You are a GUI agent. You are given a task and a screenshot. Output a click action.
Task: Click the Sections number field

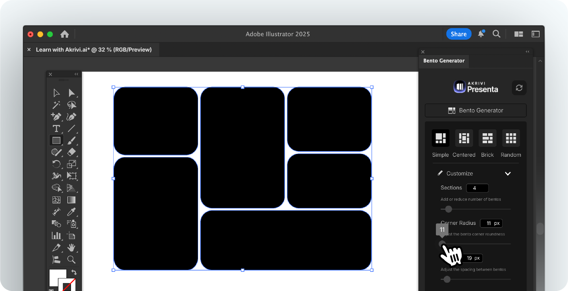(x=477, y=188)
